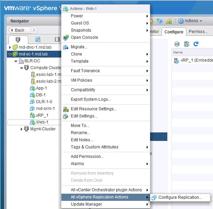Image resolution: width=213 pixels, height=209 pixels.
Task: Open the Fault Tolerance submenu
Action: tap(106, 71)
